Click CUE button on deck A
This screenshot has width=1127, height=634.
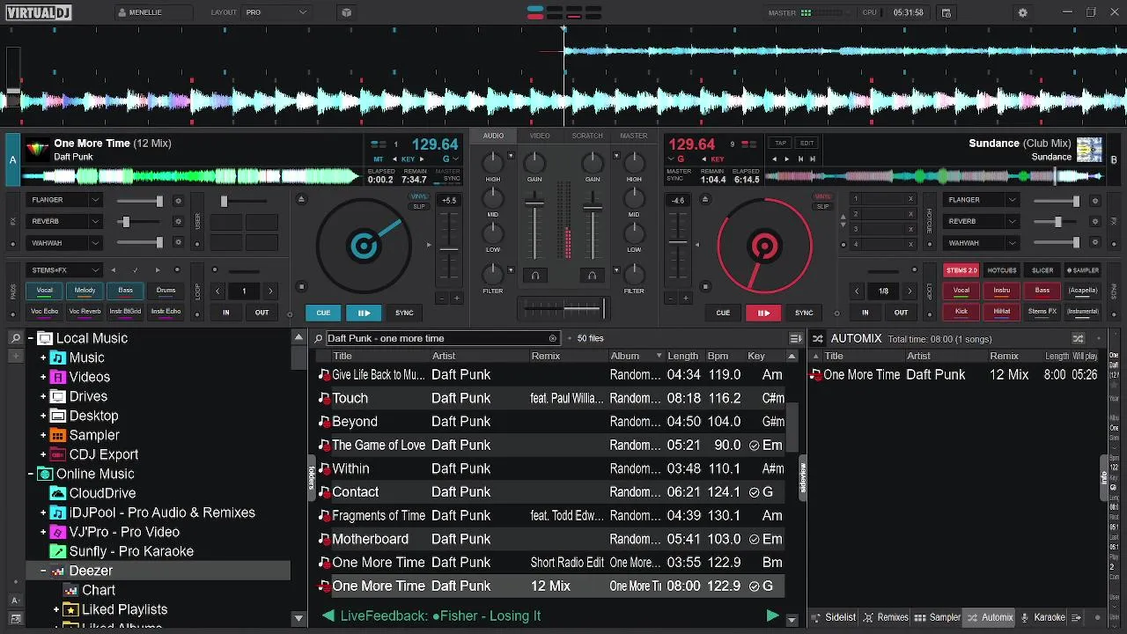click(323, 313)
